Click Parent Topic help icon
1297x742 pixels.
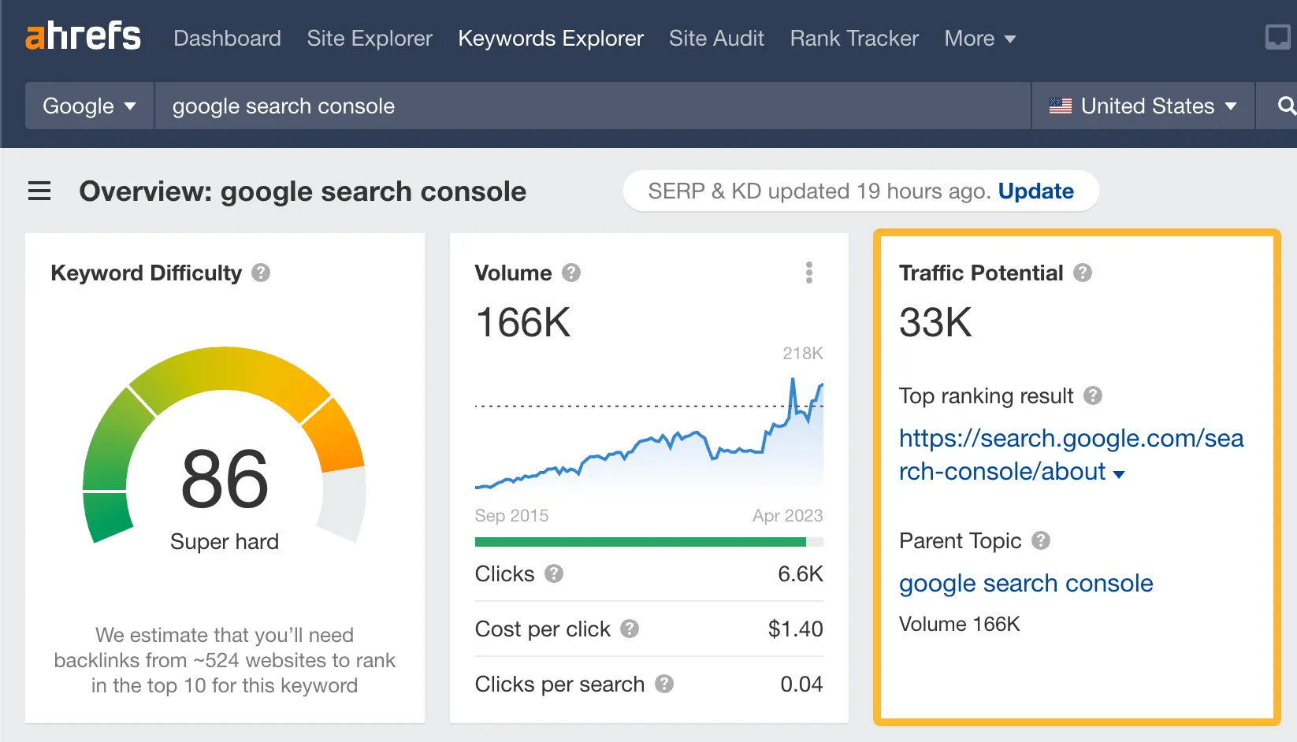(1041, 540)
